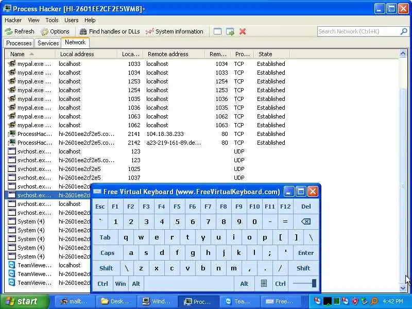Click into Search Network field

[358, 31]
